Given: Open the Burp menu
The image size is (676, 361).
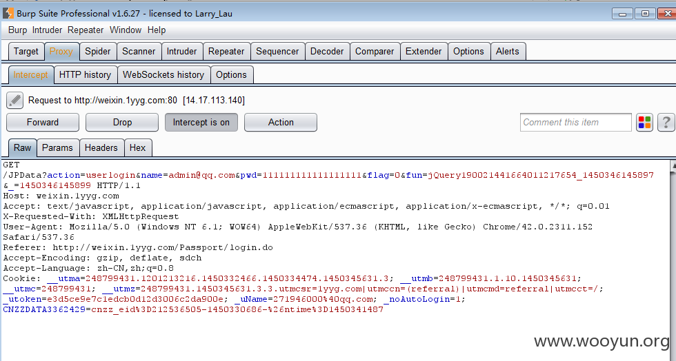Looking at the screenshot, I should click(18, 30).
